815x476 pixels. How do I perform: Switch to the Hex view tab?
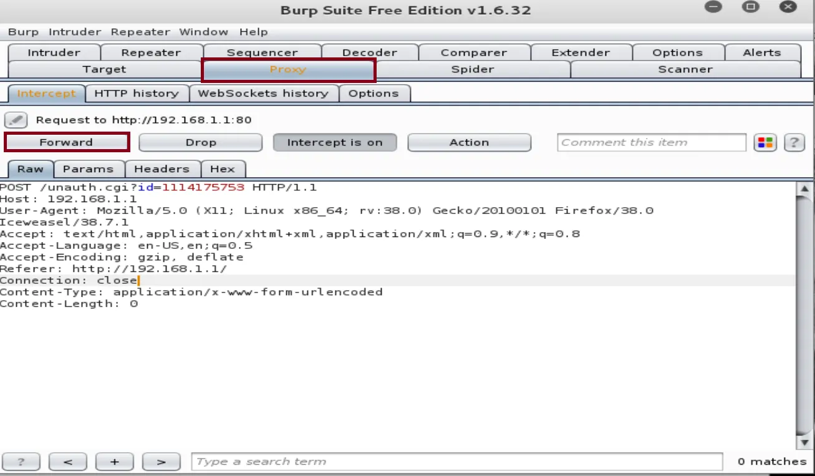[223, 169]
